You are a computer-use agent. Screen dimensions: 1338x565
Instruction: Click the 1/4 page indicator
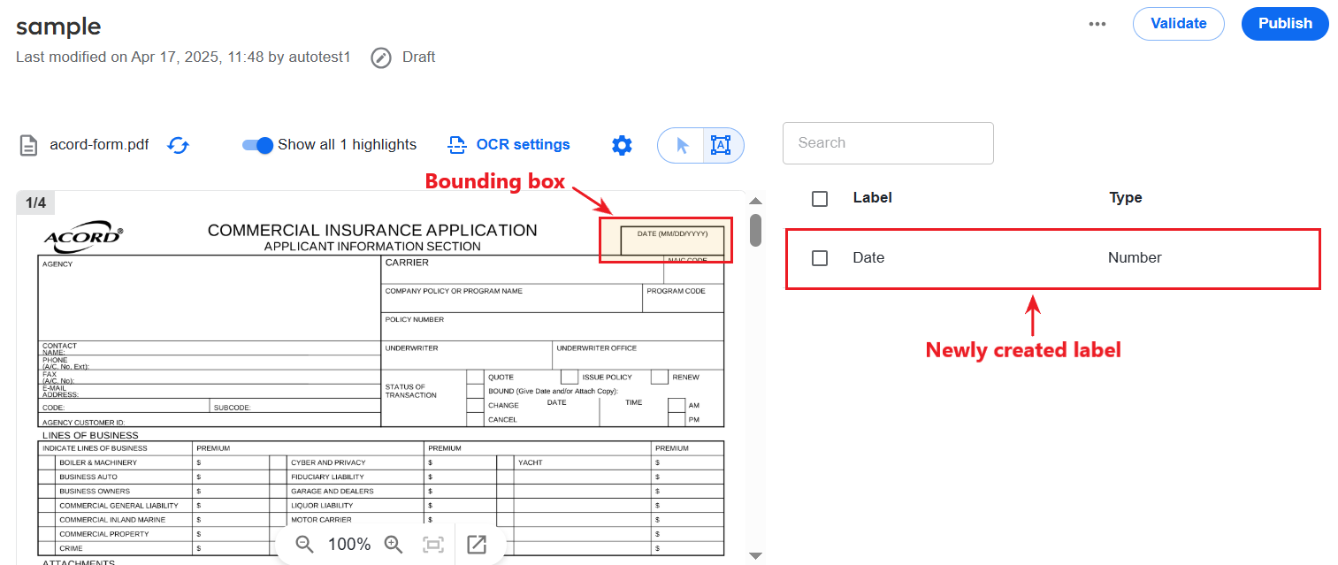click(x=35, y=203)
